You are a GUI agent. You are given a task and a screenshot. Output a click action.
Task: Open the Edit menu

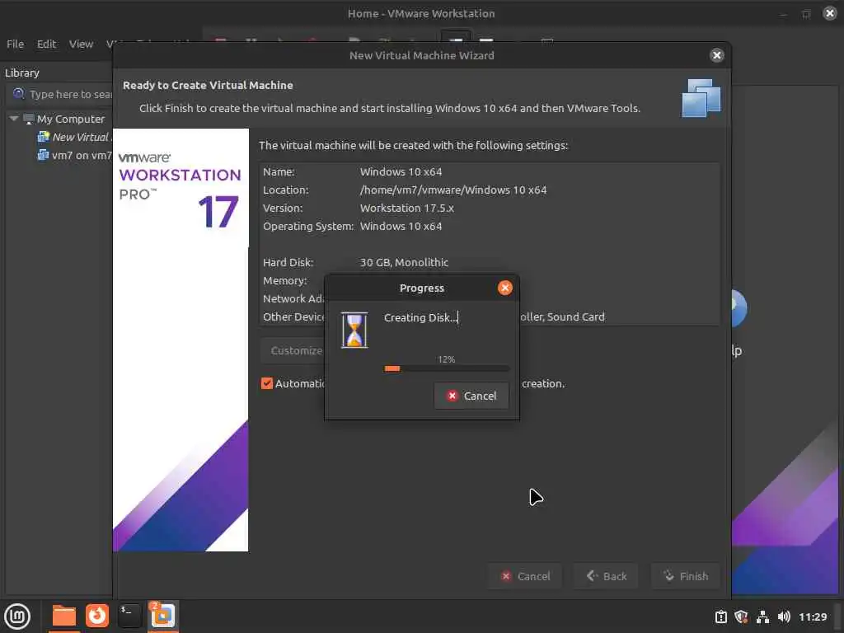click(46, 45)
